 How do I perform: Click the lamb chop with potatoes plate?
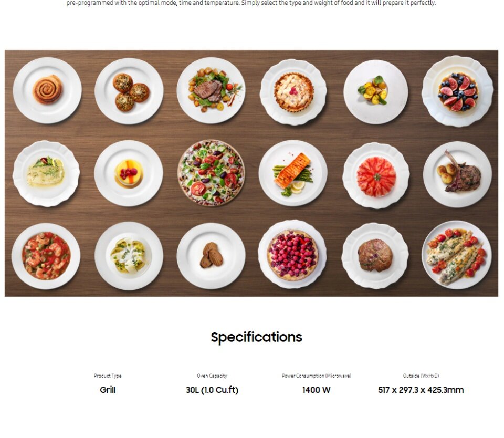coord(457,174)
